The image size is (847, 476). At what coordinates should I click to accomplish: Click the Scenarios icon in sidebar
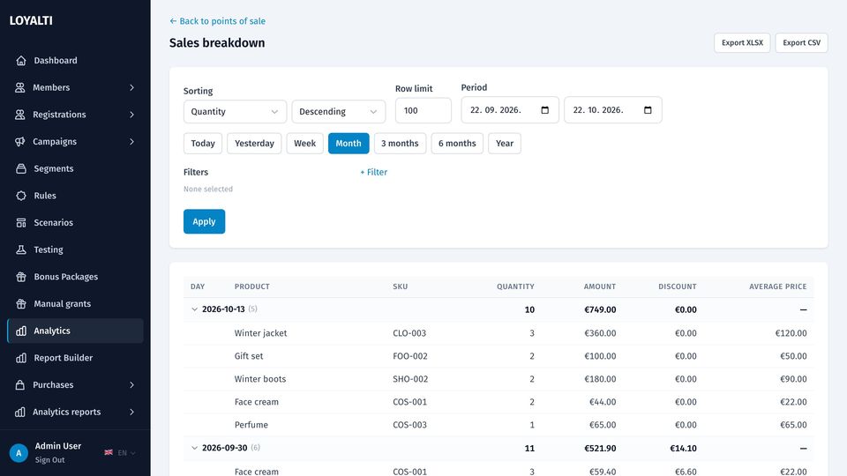[21, 222]
